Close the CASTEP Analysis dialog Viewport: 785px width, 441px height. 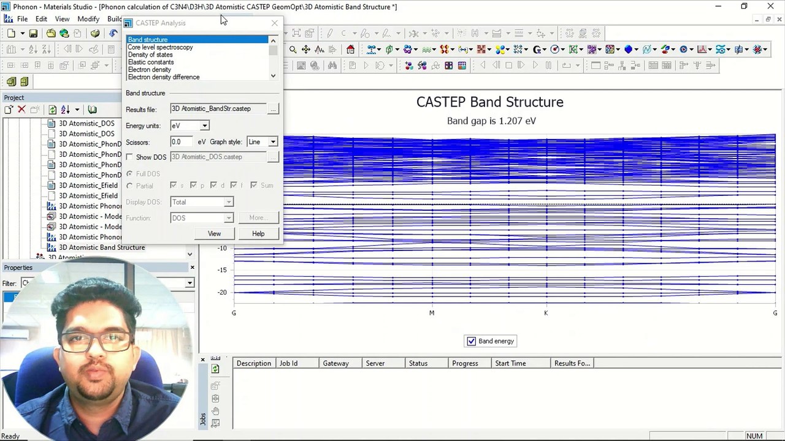(x=274, y=23)
